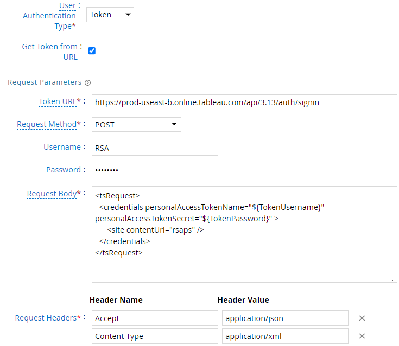Screen dimensions: 399x346
Task: Click the Content-Type header name field
Action: click(x=155, y=336)
